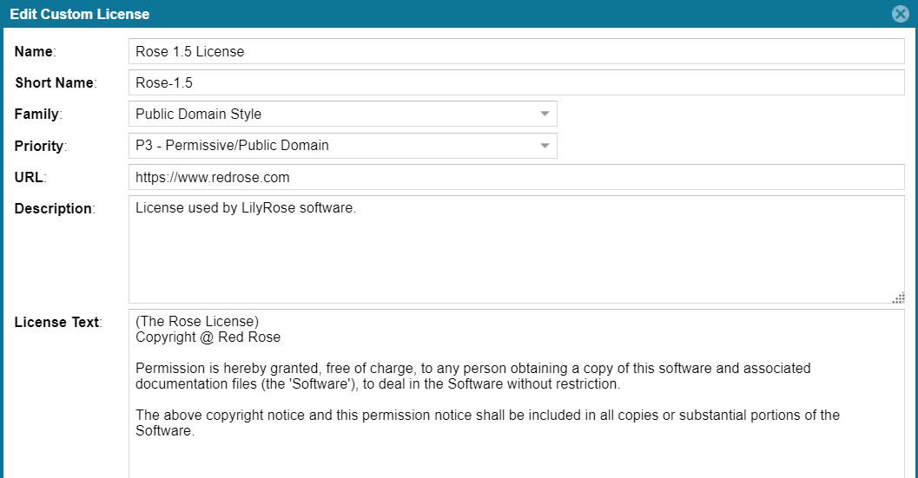Expand the Family dropdown arrow

click(545, 114)
